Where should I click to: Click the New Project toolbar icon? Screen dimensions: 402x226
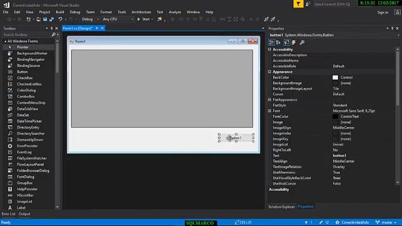click(28, 19)
